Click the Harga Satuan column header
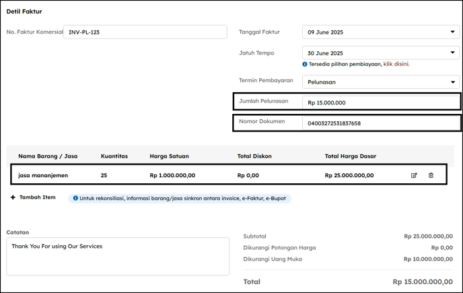 pos(169,156)
